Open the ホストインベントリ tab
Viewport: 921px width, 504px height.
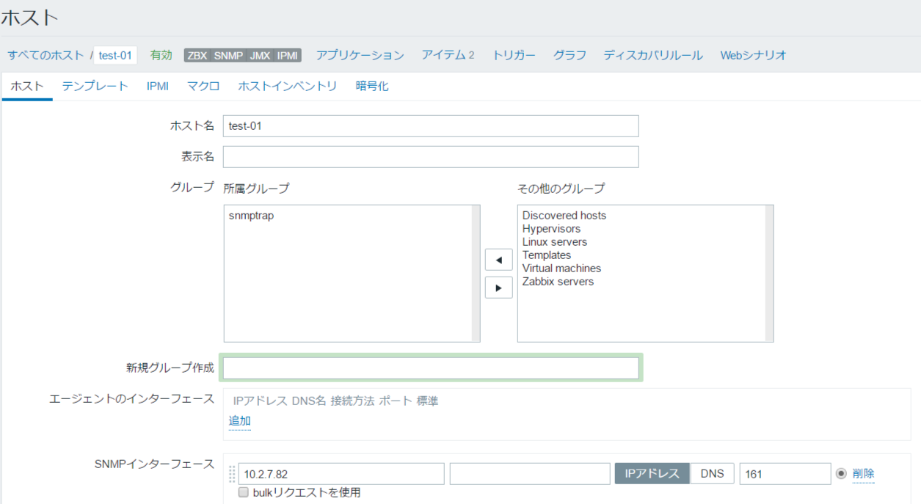pos(287,86)
